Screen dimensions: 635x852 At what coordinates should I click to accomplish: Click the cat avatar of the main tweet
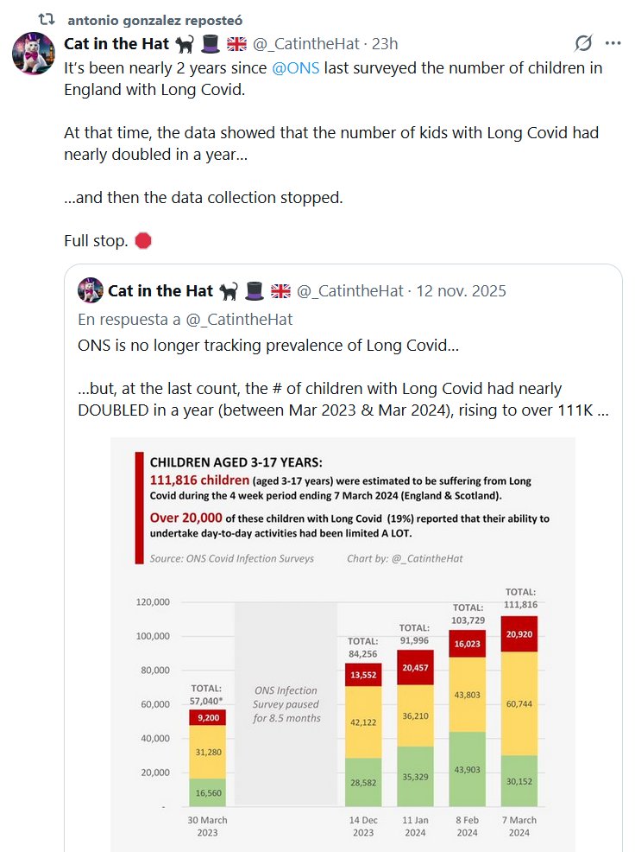click(34, 54)
